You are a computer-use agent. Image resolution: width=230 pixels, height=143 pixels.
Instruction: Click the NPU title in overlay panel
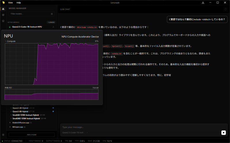pyautogui.click(x=8, y=36)
